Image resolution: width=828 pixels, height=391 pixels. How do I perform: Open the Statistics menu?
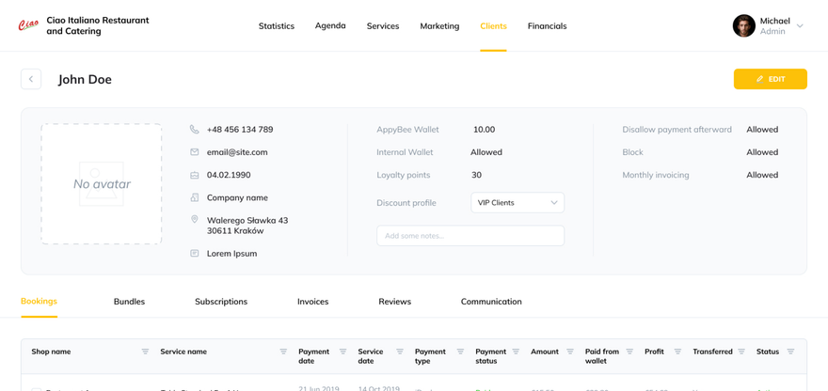277,26
